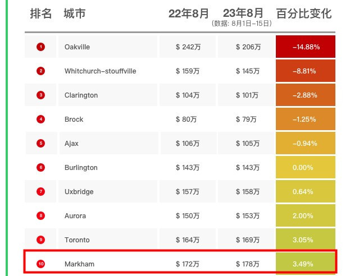The width and height of the screenshot is (350, 276).
Task: Open the Markham city entry
Action: (79, 264)
